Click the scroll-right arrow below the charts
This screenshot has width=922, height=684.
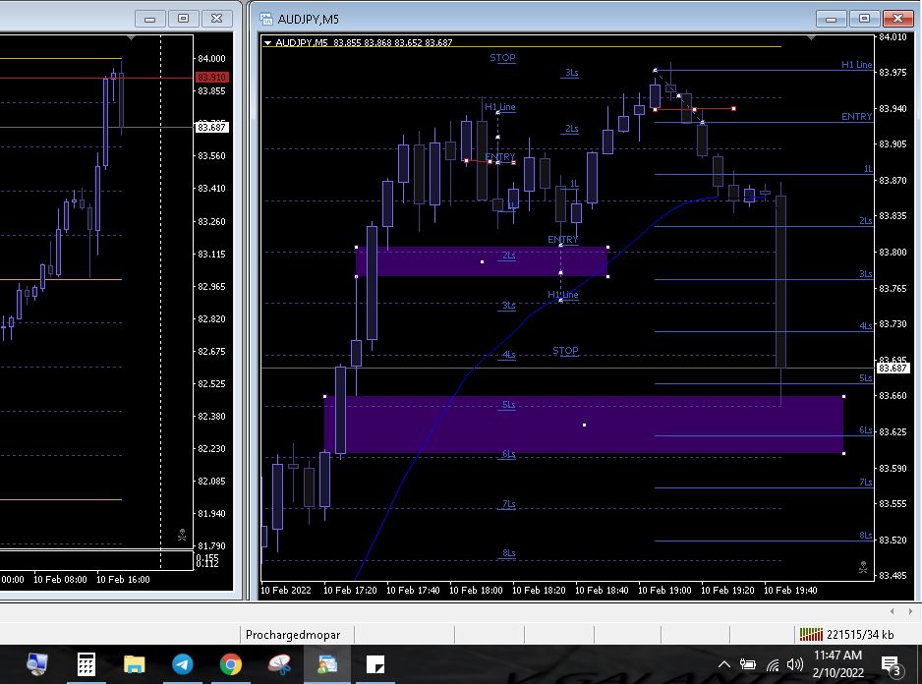tap(910, 611)
